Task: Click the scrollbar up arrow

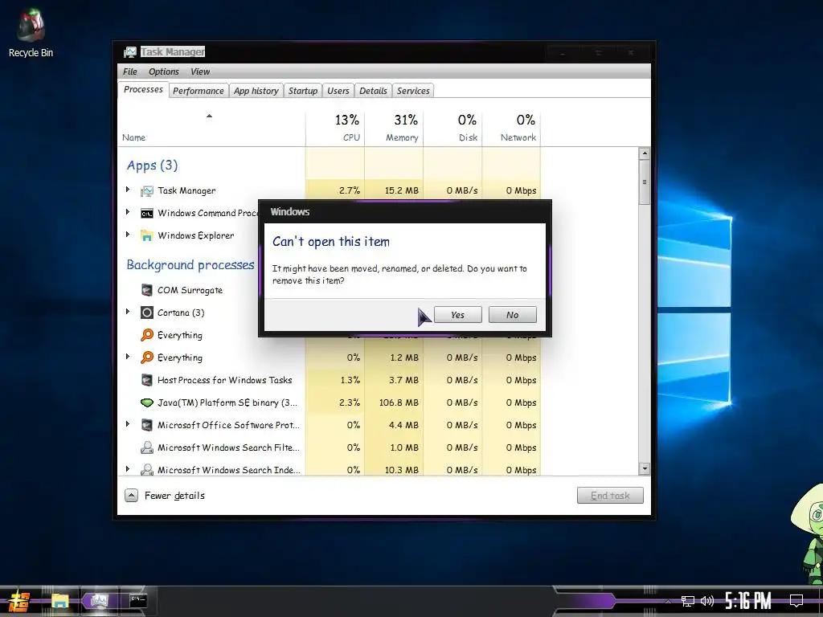Action: click(645, 153)
